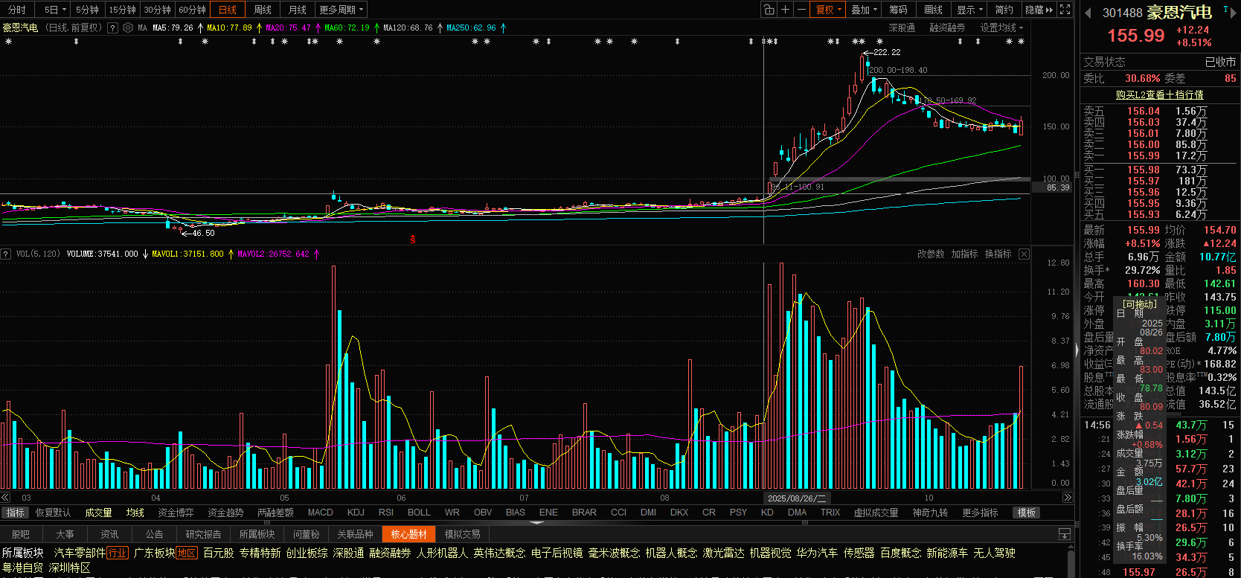The image size is (1241, 578).
Task: Open the VOL indicator help question mark
Action: [x=6, y=254]
